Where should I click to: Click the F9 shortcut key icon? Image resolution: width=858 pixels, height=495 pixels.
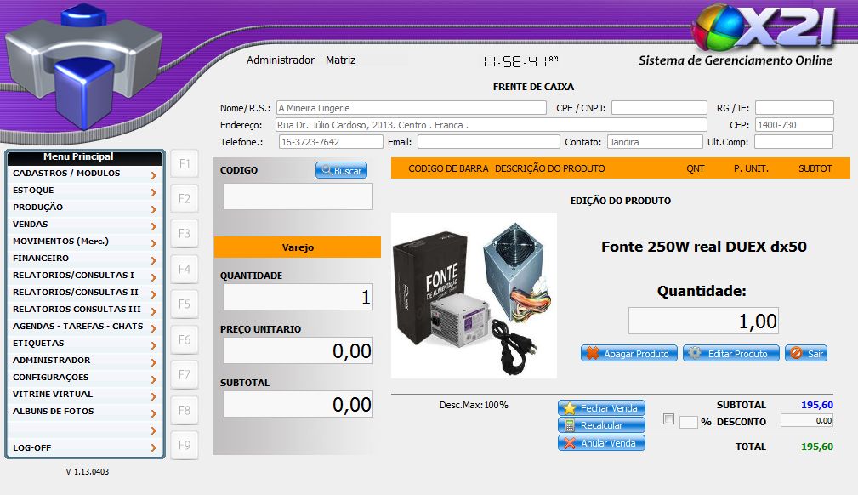pos(185,445)
